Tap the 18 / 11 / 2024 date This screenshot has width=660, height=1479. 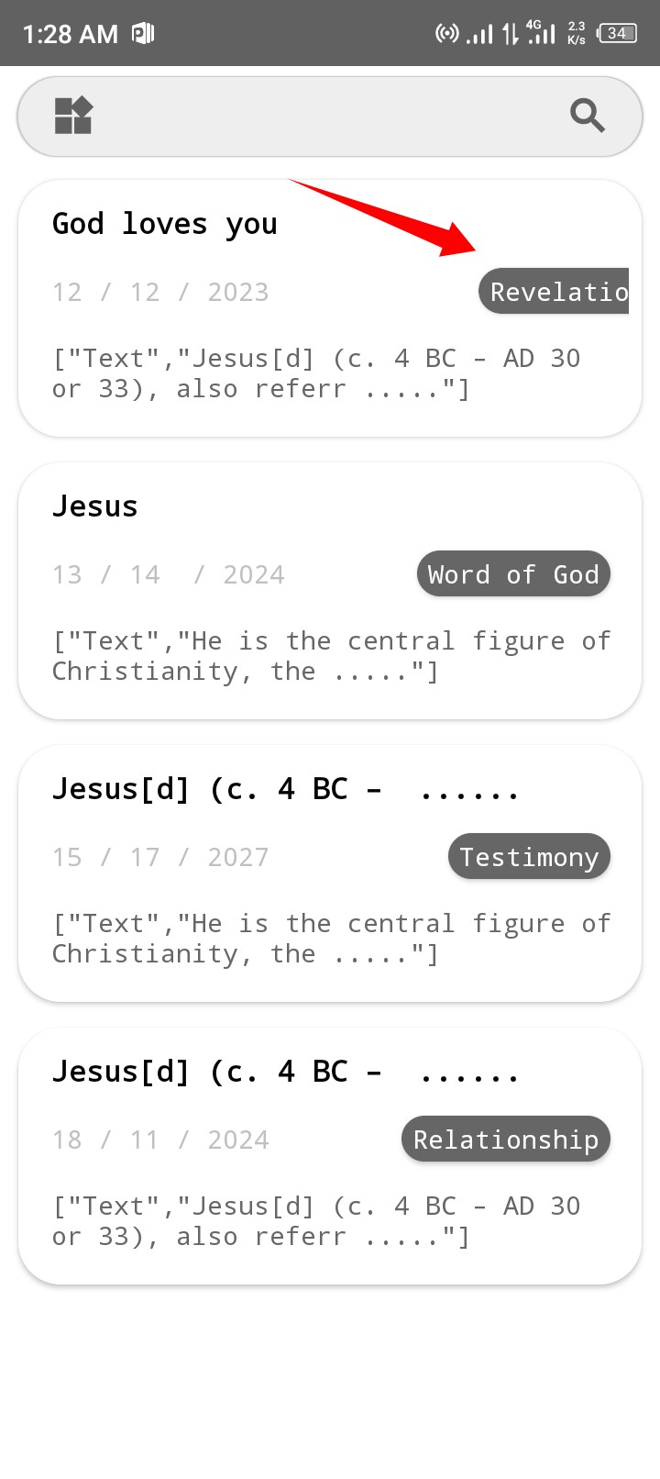pyautogui.click(x=160, y=1140)
